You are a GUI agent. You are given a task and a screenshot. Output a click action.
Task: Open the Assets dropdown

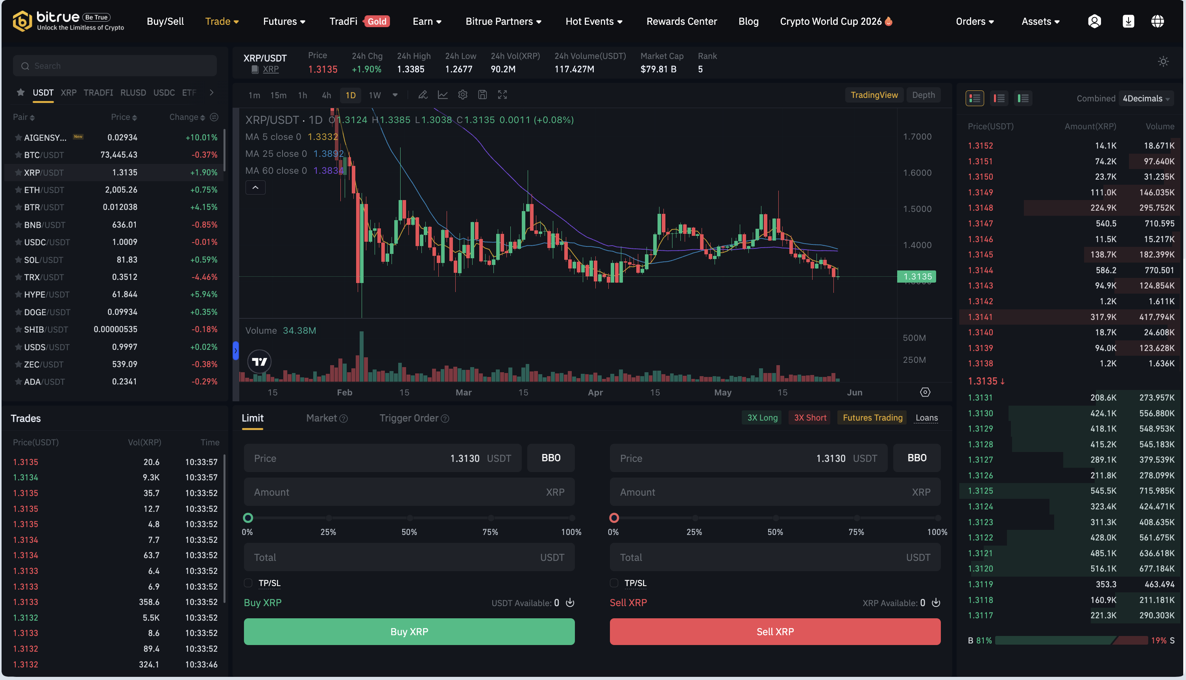coord(1040,22)
